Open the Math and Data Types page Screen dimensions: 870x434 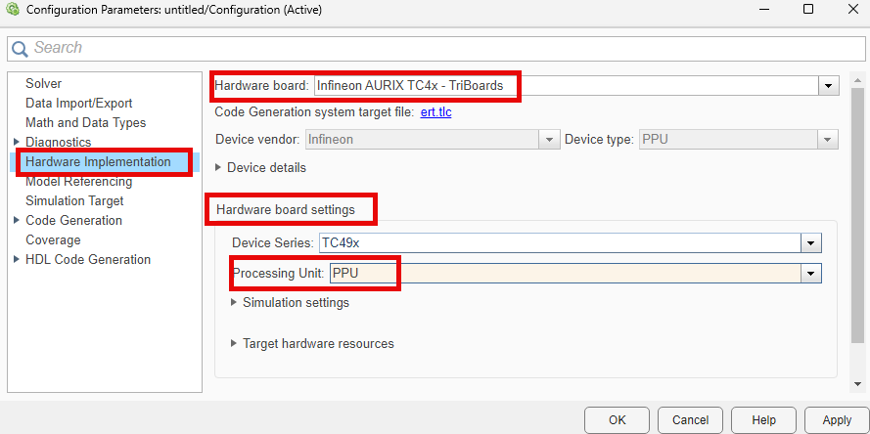[x=86, y=123]
